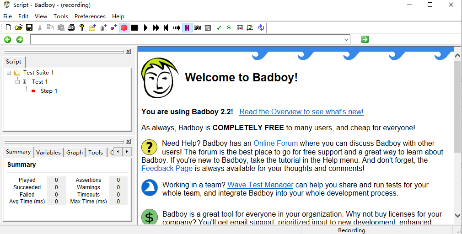Select Step 1 in the script tree
The width and height of the screenshot is (462, 234).
[48, 91]
